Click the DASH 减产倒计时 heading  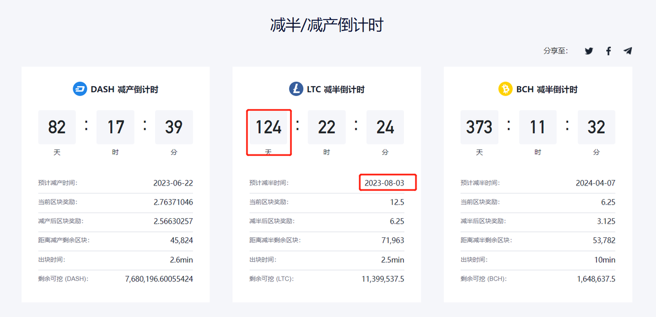click(x=125, y=89)
